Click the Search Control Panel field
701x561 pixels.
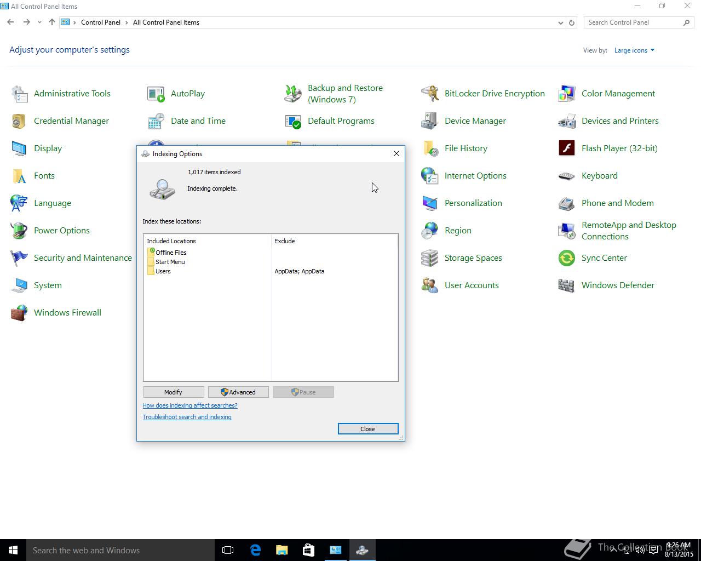639,22
